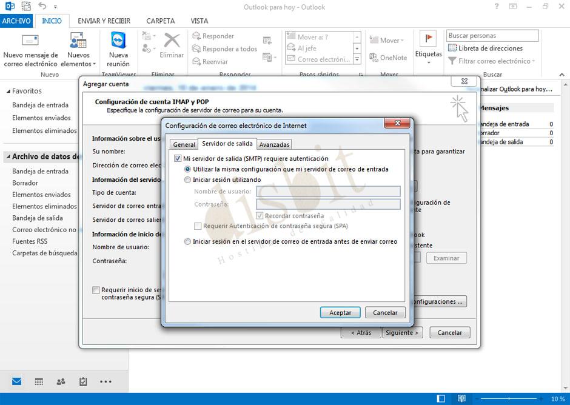Click Siguiente to continue the wizard
This screenshot has height=405, width=570.
pyautogui.click(x=403, y=332)
